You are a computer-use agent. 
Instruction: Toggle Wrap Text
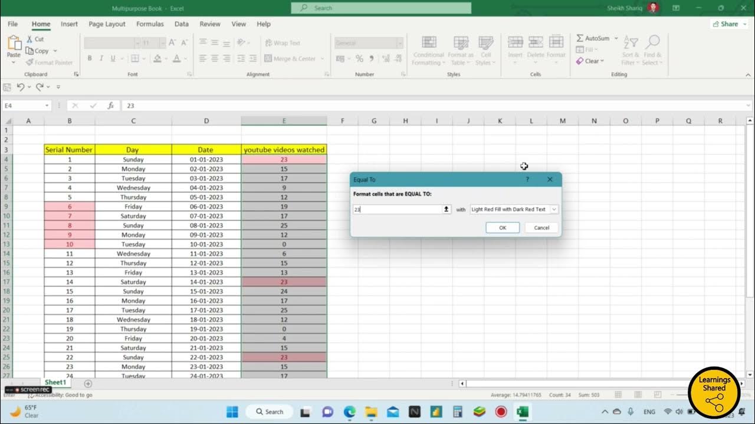pos(283,43)
